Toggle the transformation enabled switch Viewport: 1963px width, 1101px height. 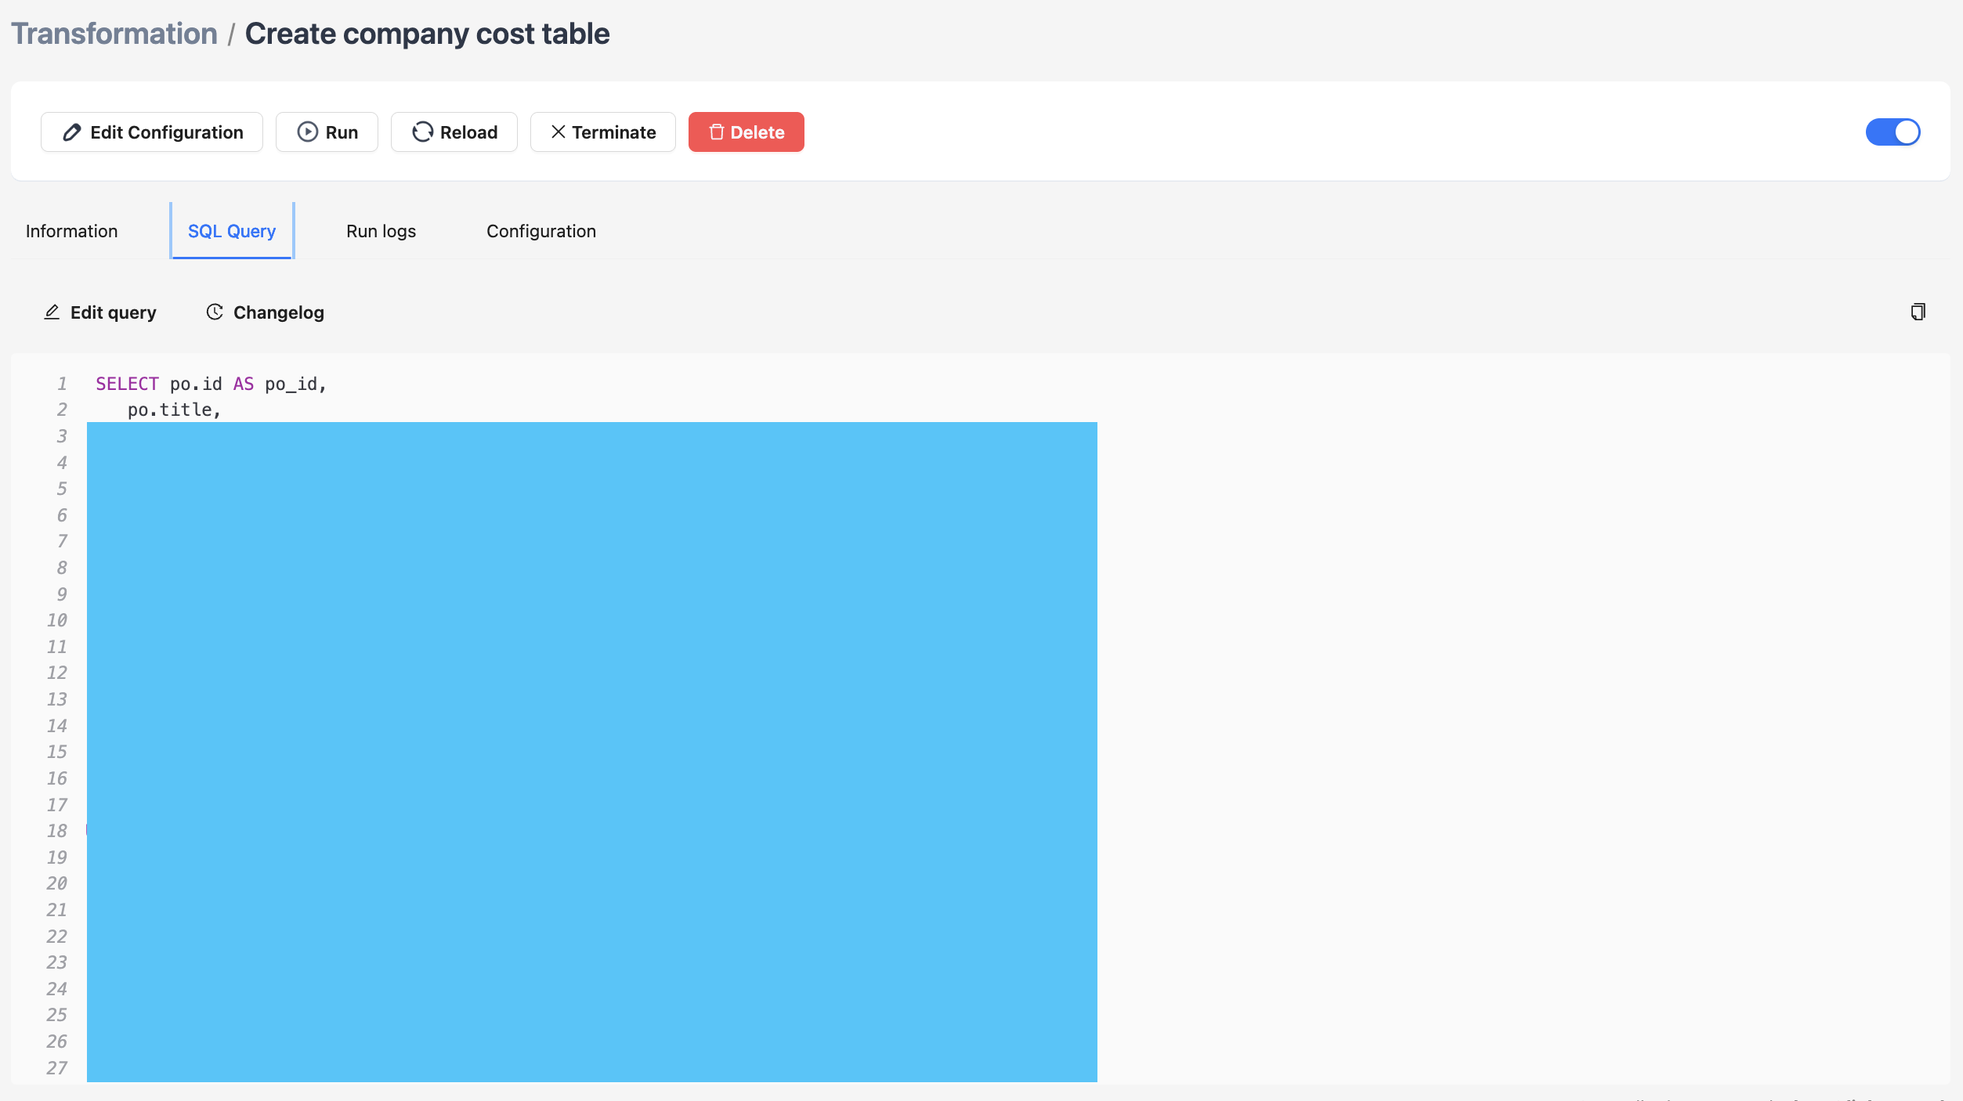1893,132
